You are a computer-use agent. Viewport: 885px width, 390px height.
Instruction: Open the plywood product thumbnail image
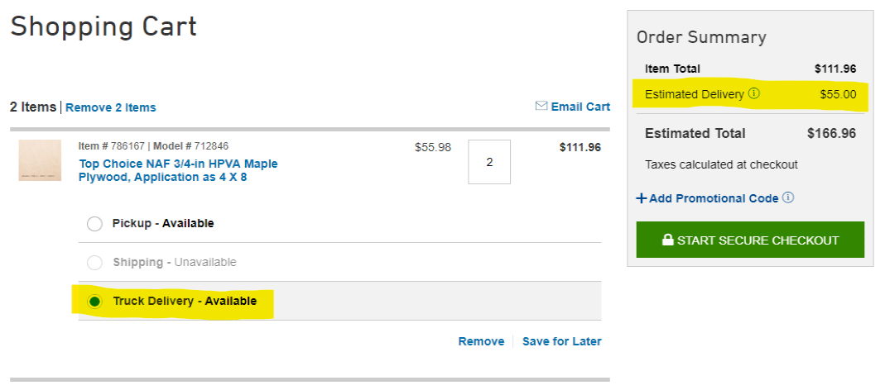tap(40, 161)
